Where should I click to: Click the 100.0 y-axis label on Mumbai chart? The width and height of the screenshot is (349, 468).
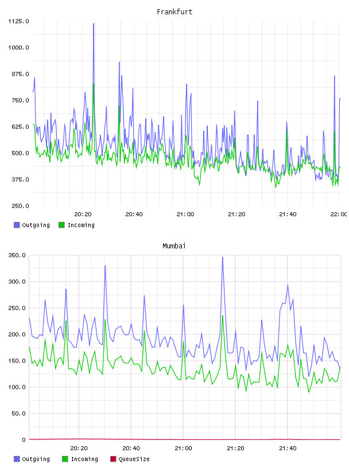pyautogui.click(x=17, y=387)
